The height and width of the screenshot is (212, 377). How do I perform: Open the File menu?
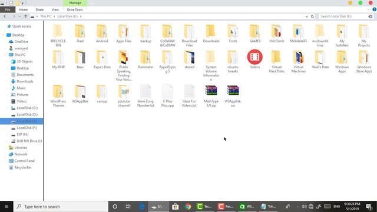pos(8,9)
